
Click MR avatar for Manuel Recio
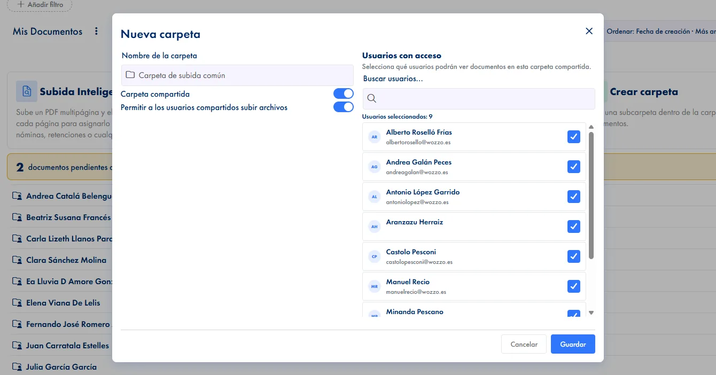(x=374, y=286)
